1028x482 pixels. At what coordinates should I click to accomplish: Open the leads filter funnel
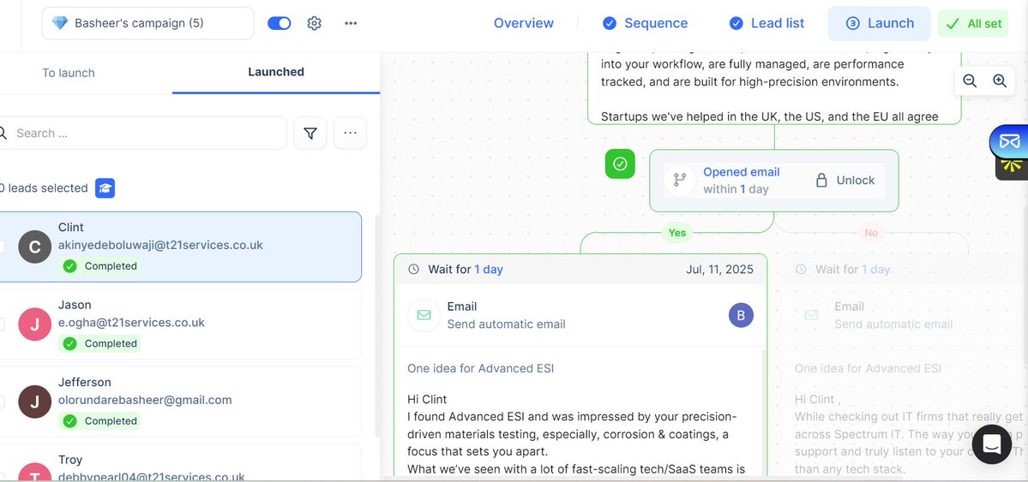pos(310,133)
